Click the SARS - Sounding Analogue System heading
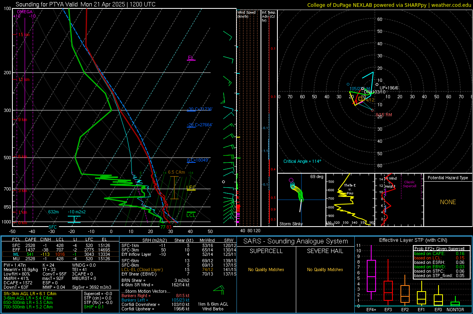Image resolution: width=473 pixels, height=314 pixels. [296, 241]
